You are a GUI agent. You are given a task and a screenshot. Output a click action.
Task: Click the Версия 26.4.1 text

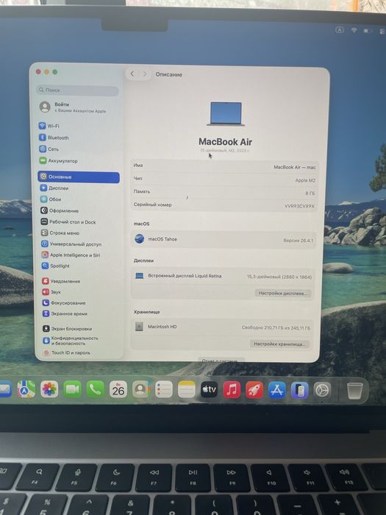click(298, 241)
